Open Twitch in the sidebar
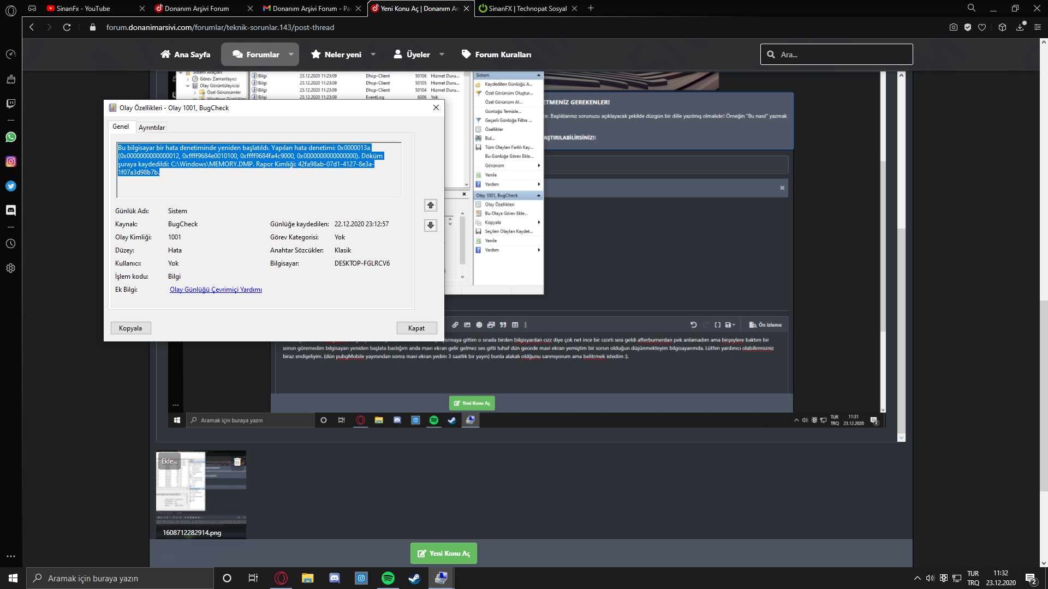 (10, 104)
